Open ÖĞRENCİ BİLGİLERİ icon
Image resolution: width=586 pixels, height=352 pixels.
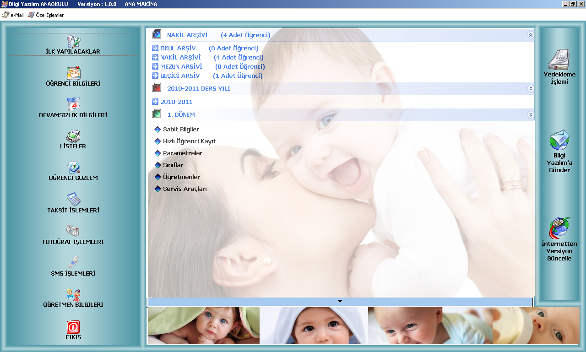coord(73,73)
